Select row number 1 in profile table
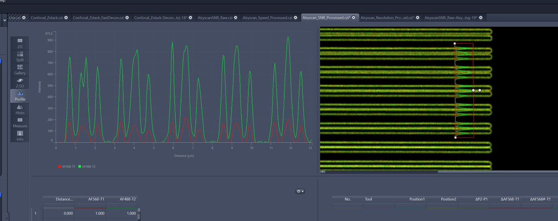 pyautogui.click(x=36, y=213)
